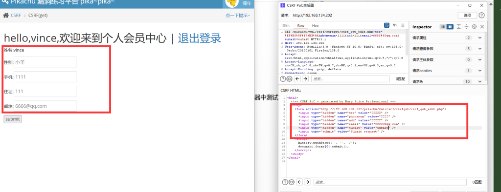Switch Inspector to side-docked layout toggle

pyautogui.click(x=450, y=27)
